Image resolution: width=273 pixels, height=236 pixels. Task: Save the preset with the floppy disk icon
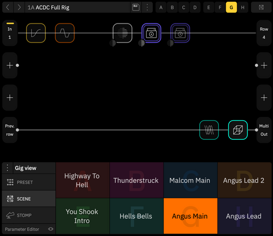tap(135, 8)
